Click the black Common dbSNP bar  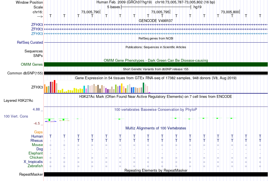point(156,73)
